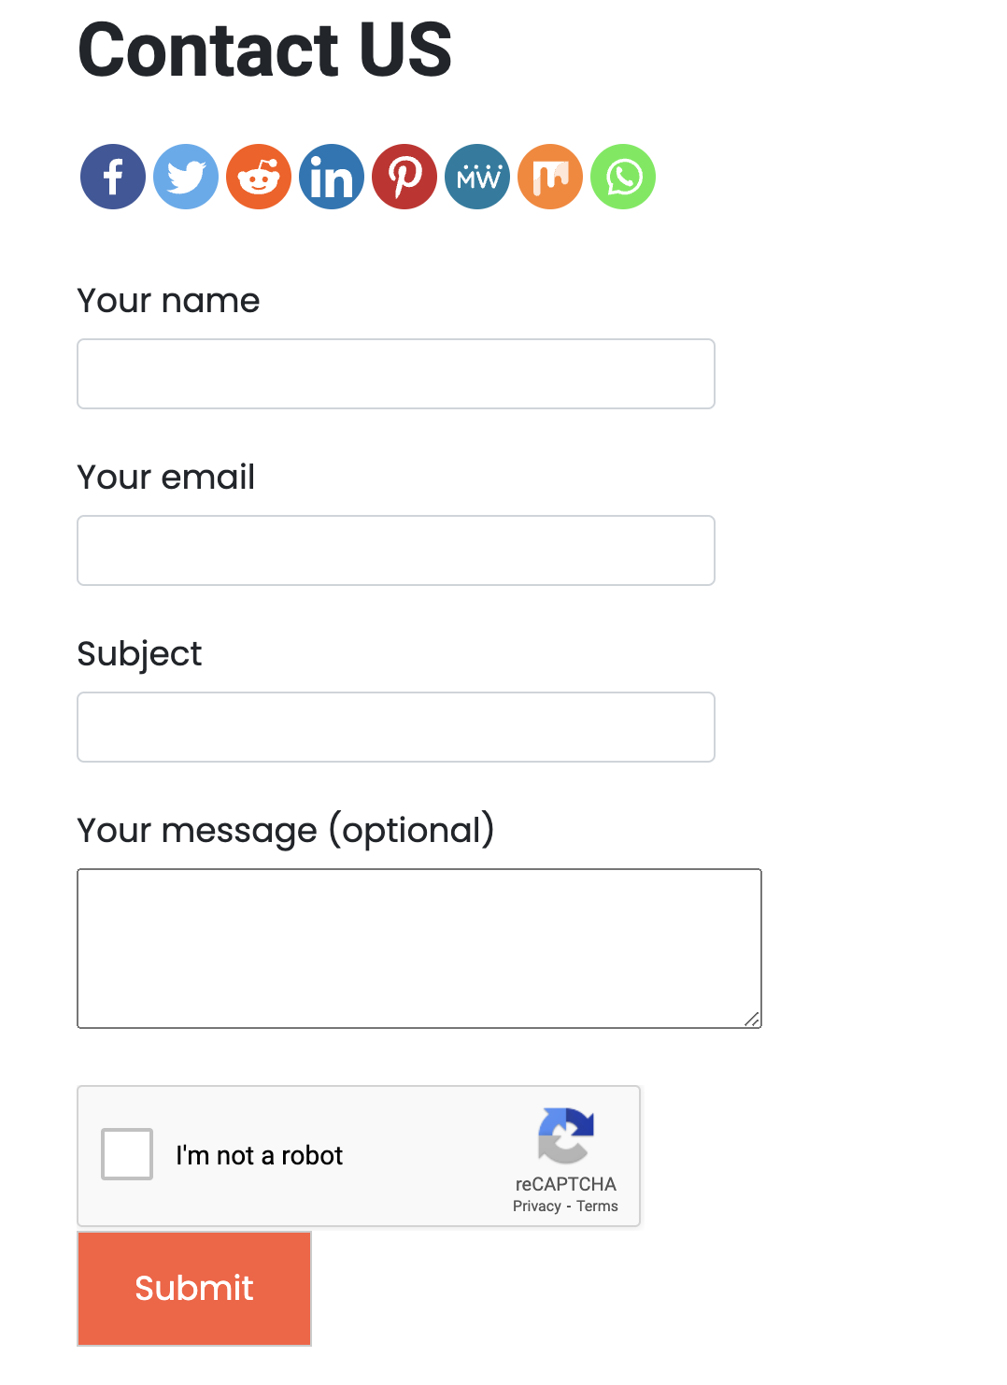The image size is (1007, 1385).
Task: Share via the Twitter bird icon
Action: point(186,177)
